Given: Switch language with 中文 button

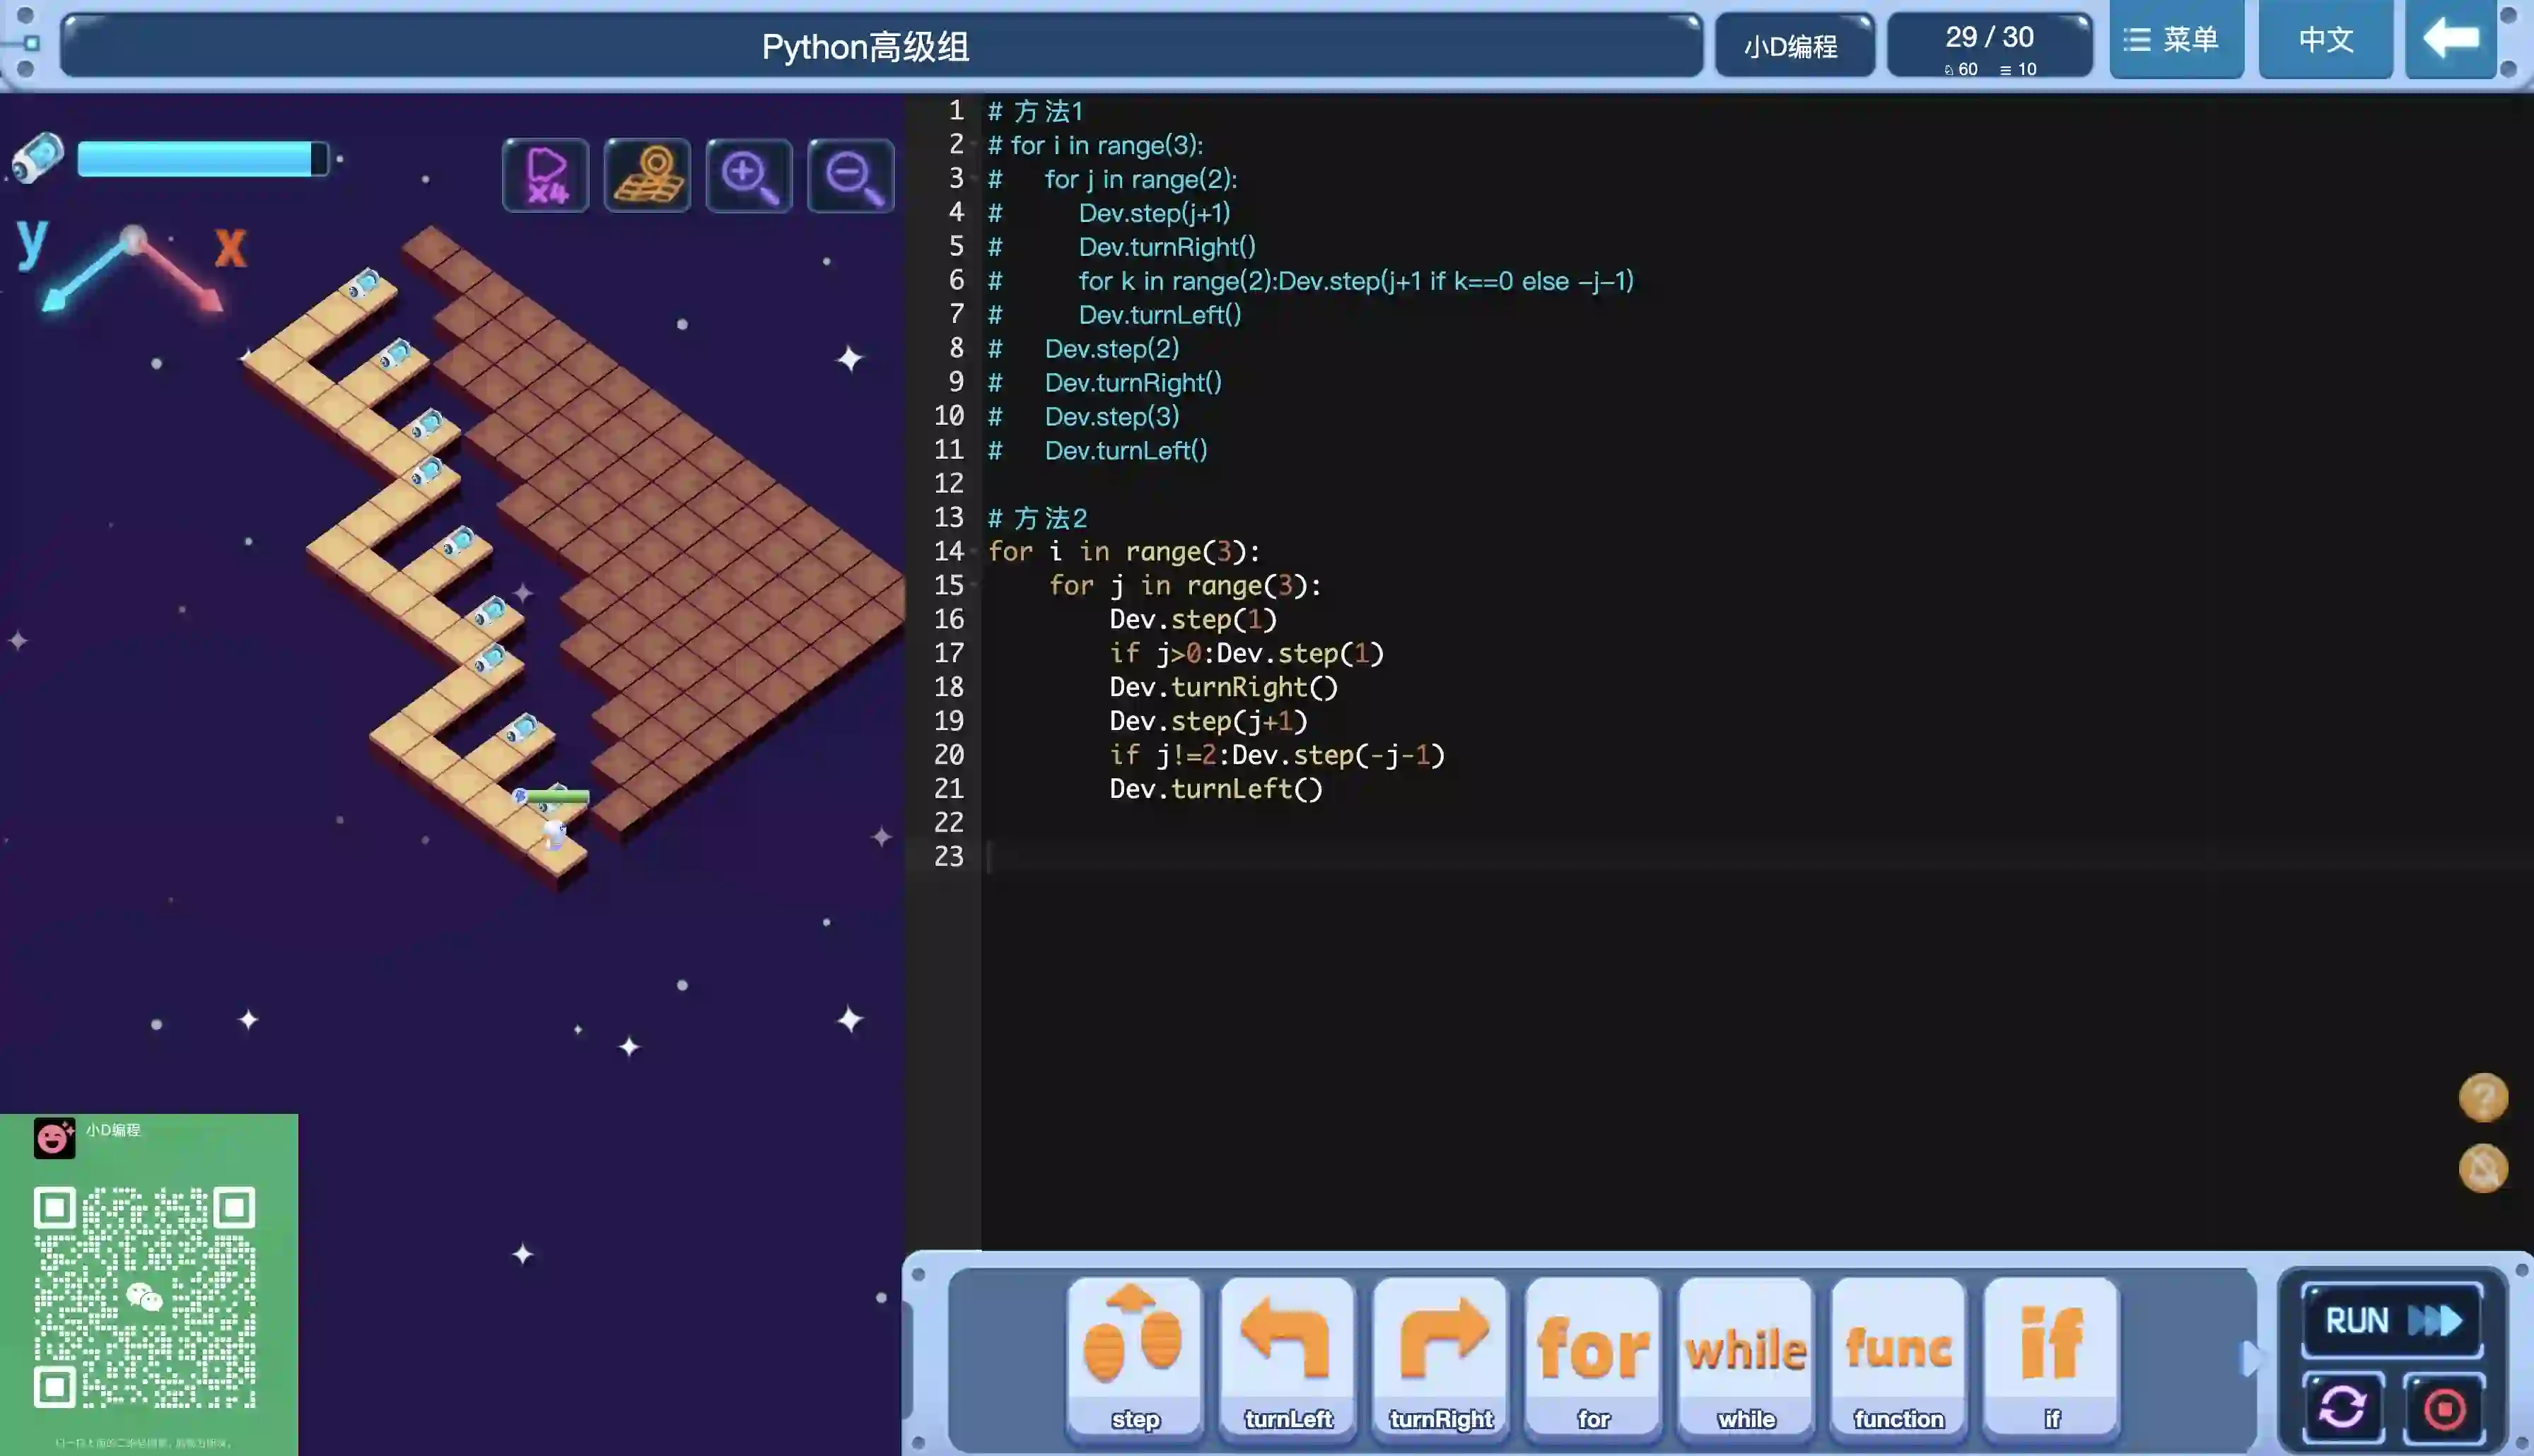Looking at the screenshot, I should tap(2325, 40).
